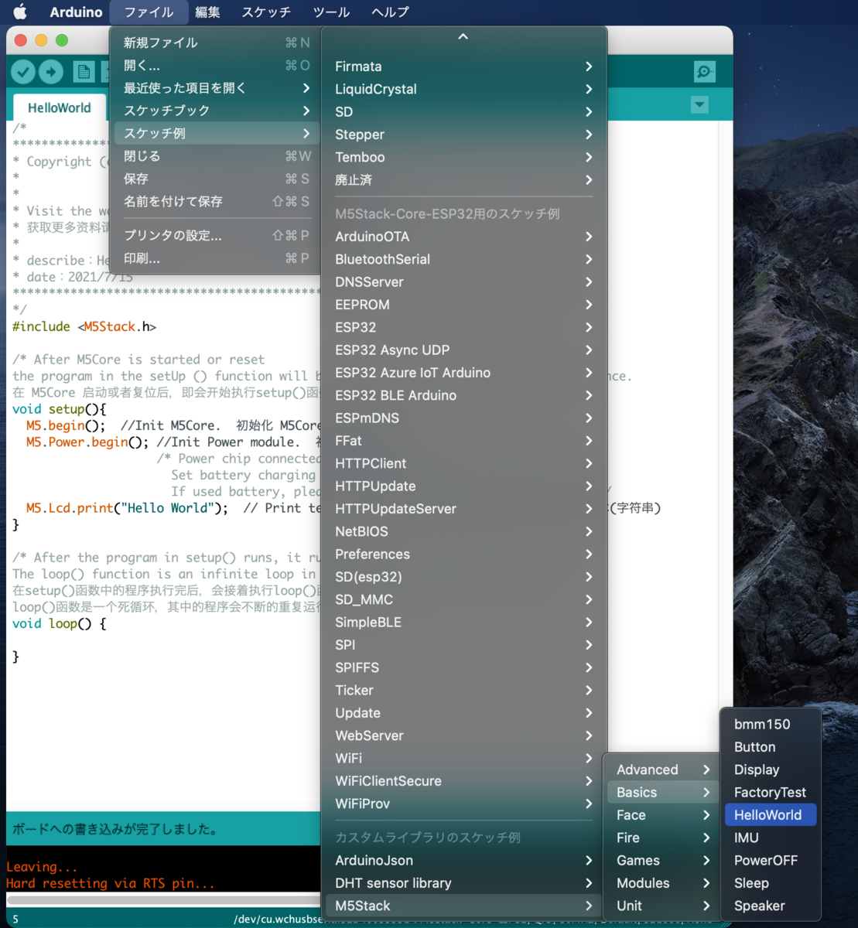Open ESP32 BLE Arduino examples
Screen dimensions: 858x928
coord(464,395)
